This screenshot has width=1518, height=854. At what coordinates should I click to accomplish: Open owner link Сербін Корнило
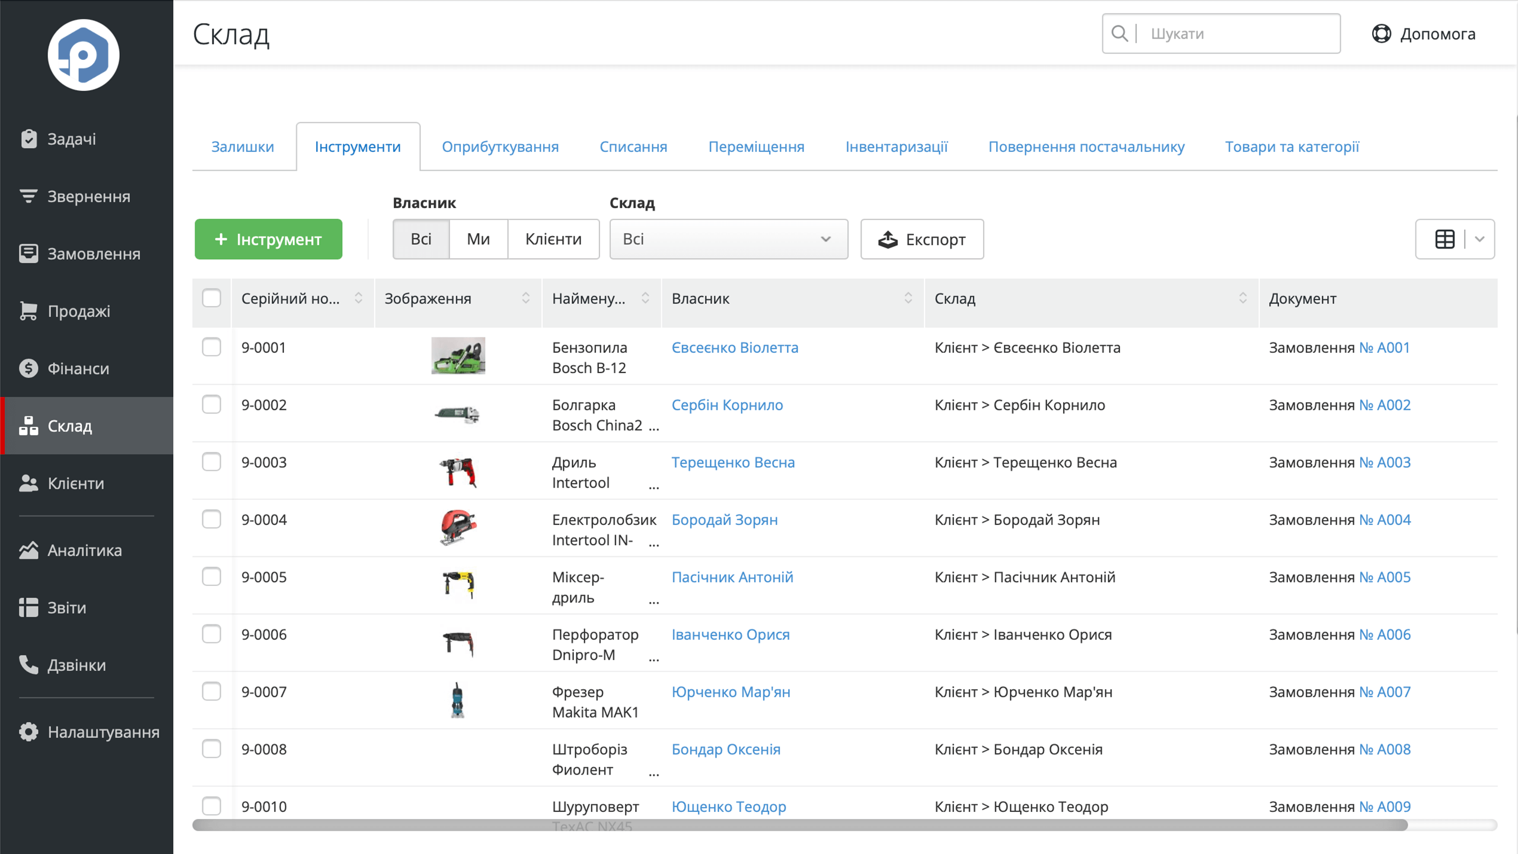coord(727,405)
